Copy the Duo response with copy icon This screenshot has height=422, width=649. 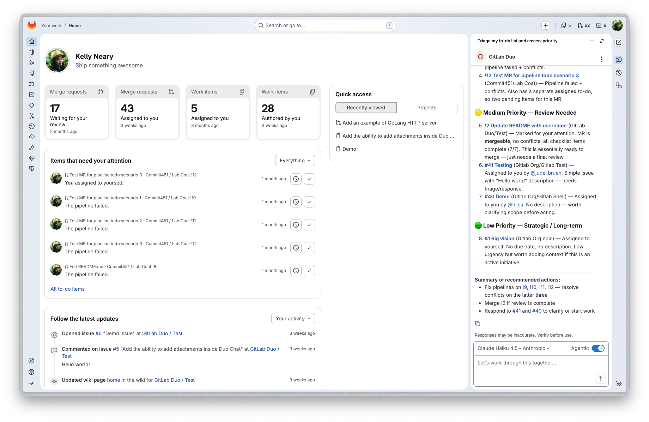[478, 324]
